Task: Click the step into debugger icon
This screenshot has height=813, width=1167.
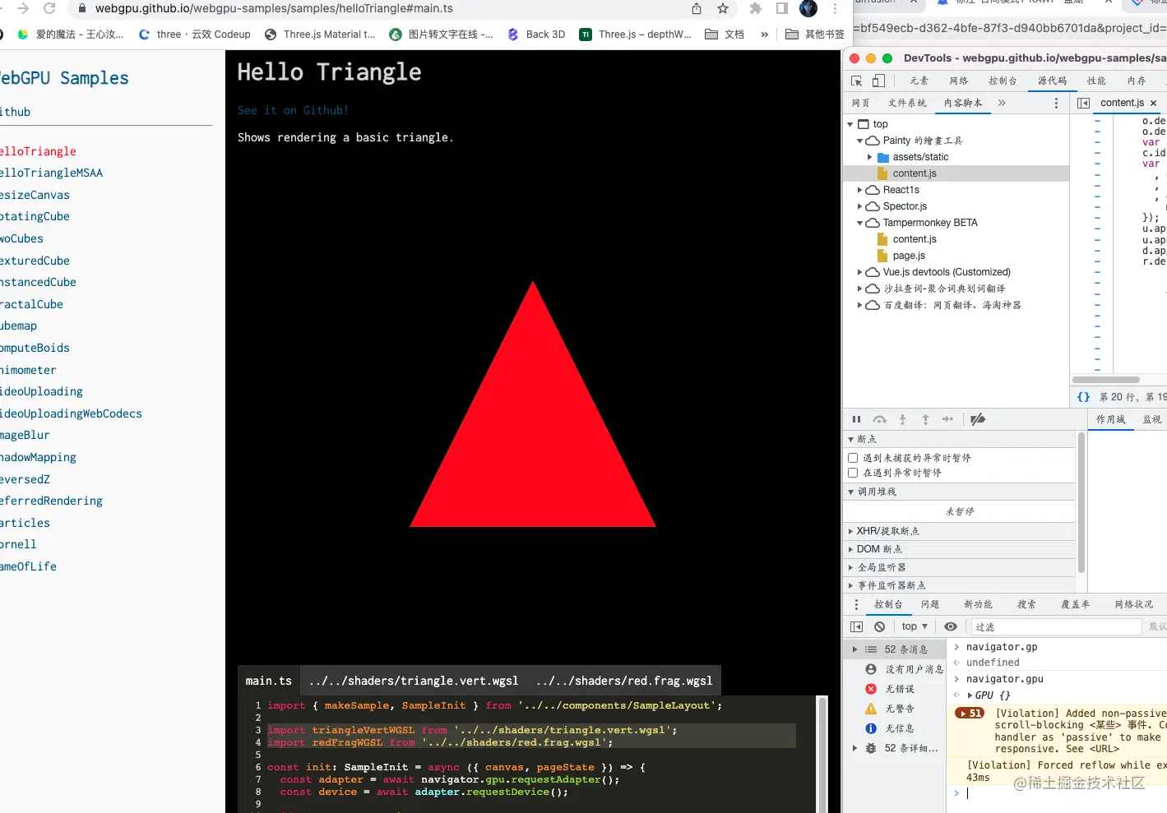Action: point(902,419)
